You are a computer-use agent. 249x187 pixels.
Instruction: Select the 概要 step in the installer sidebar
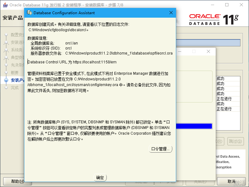[15, 73]
